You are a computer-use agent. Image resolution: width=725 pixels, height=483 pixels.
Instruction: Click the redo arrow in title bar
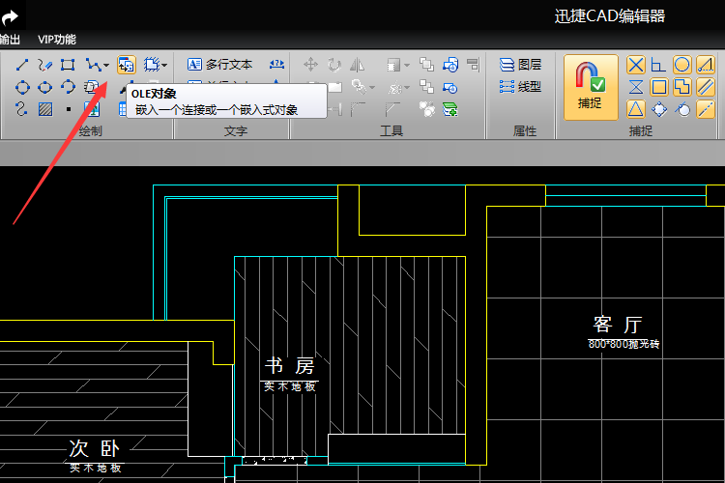pyautogui.click(x=11, y=17)
